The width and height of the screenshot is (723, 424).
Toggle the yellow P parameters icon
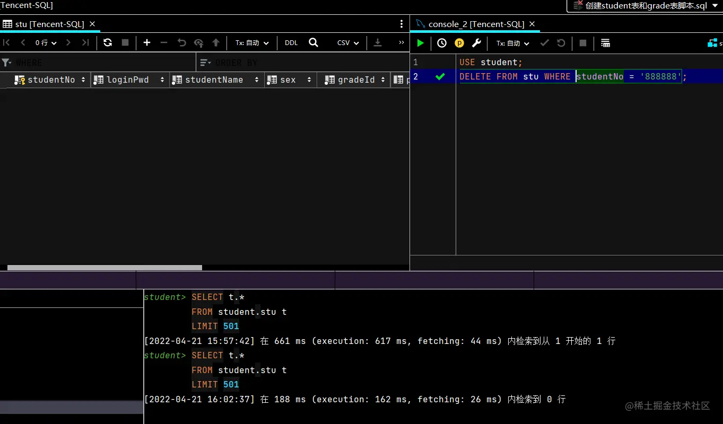pos(459,43)
